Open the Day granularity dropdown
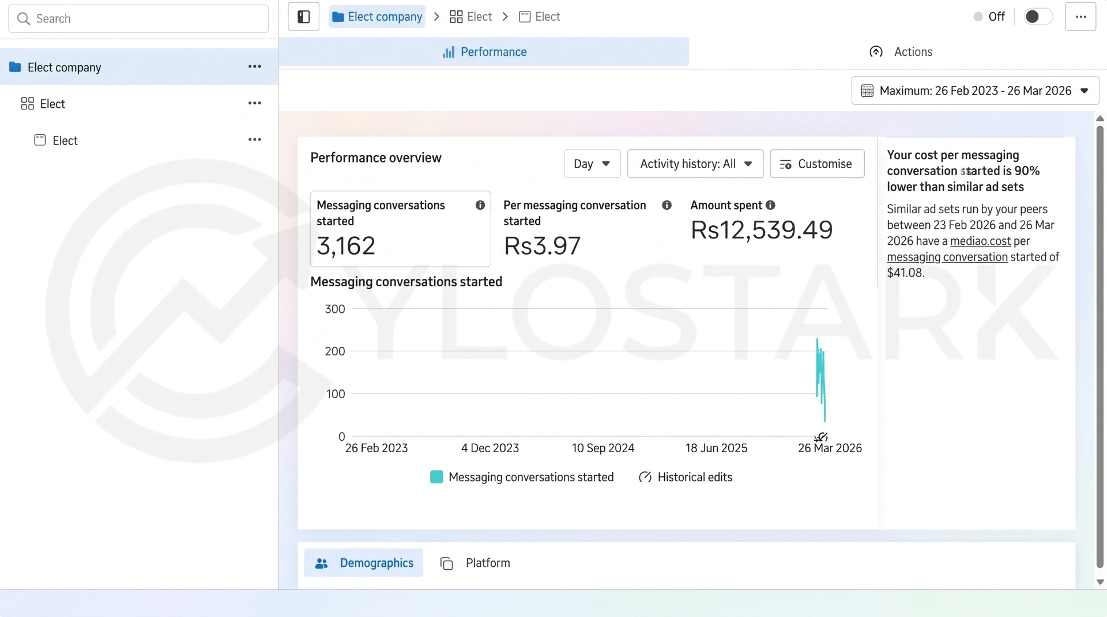1107x617 pixels. 592,164
